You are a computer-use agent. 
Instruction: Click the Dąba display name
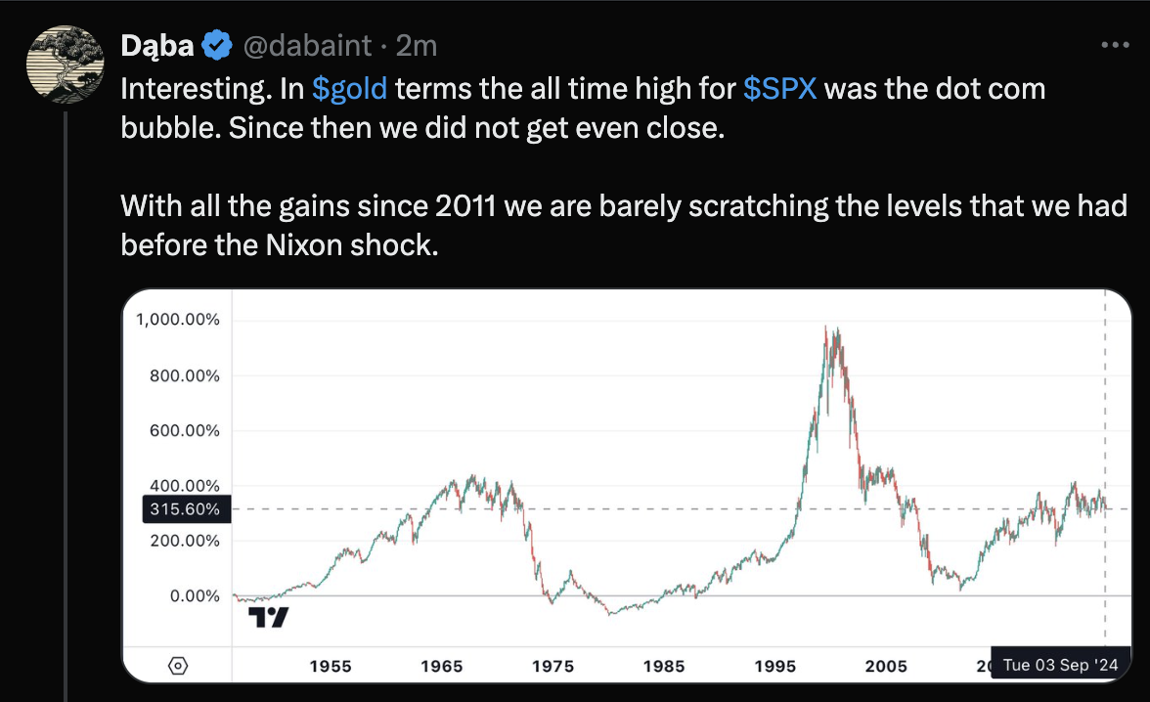[x=156, y=46]
